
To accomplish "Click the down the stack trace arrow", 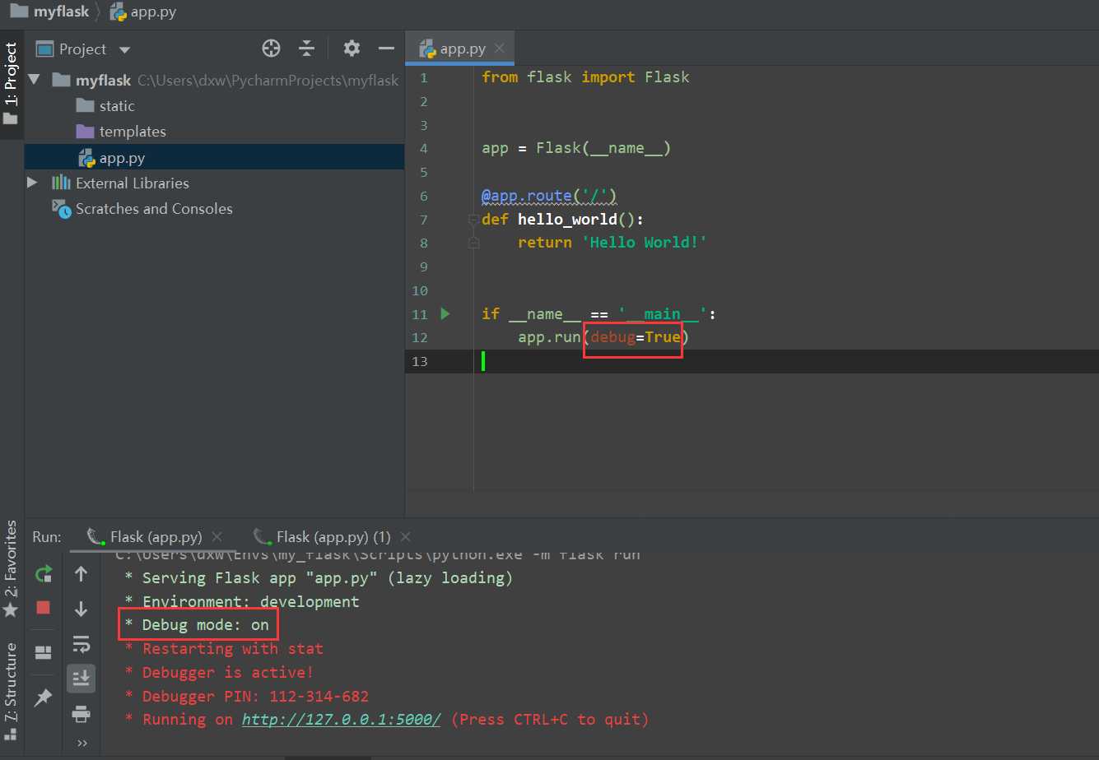I will pos(81,609).
